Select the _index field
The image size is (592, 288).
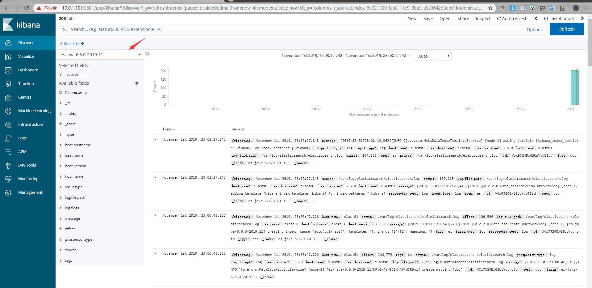(x=70, y=113)
